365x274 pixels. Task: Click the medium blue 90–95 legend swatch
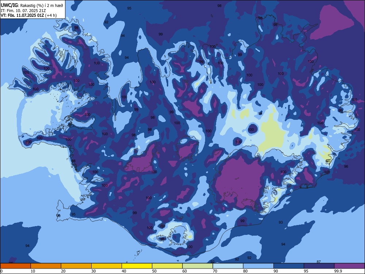click(x=289, y=266)
